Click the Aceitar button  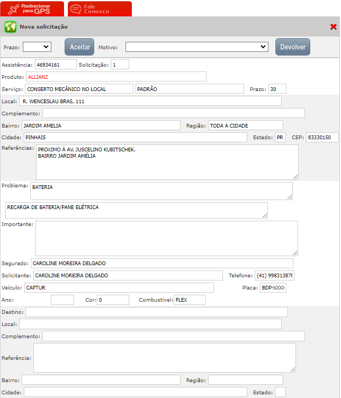click(79, 47)
